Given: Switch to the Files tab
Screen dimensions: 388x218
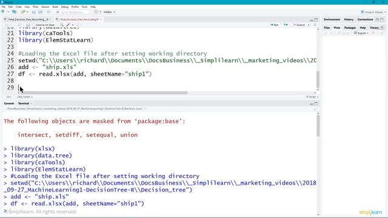Looking at the screenshot, I should [327, 28].
